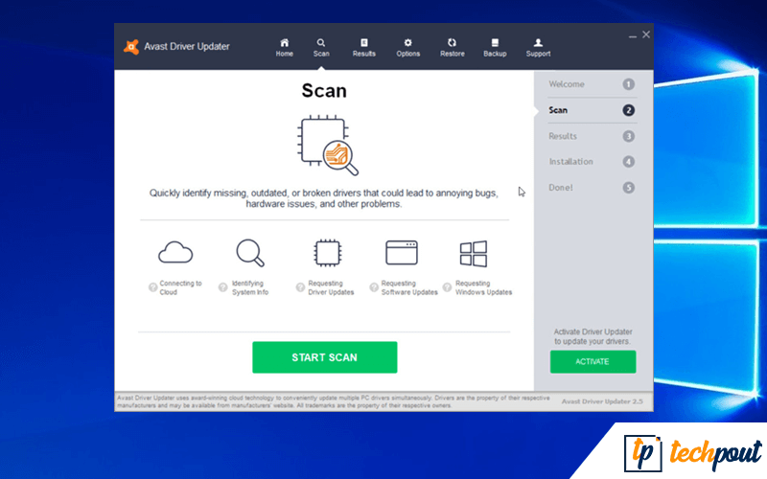
Task: Select the Results step in sidebar
Action: [x=563, y=136]
